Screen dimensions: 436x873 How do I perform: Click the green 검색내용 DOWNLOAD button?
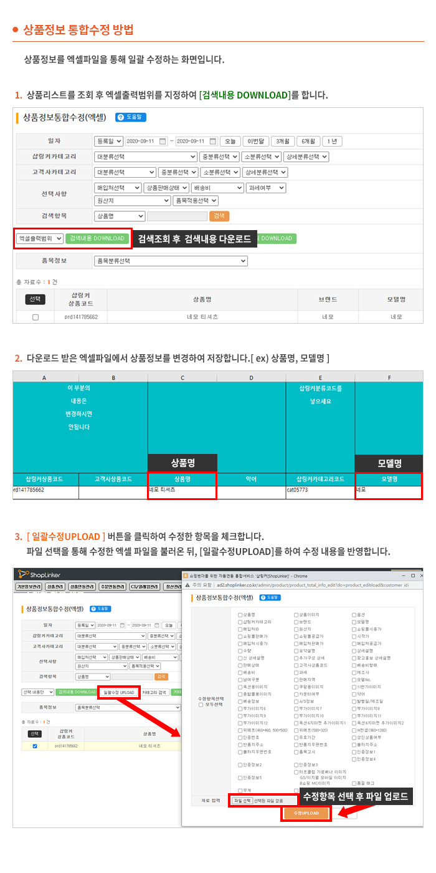coord(98,238)
